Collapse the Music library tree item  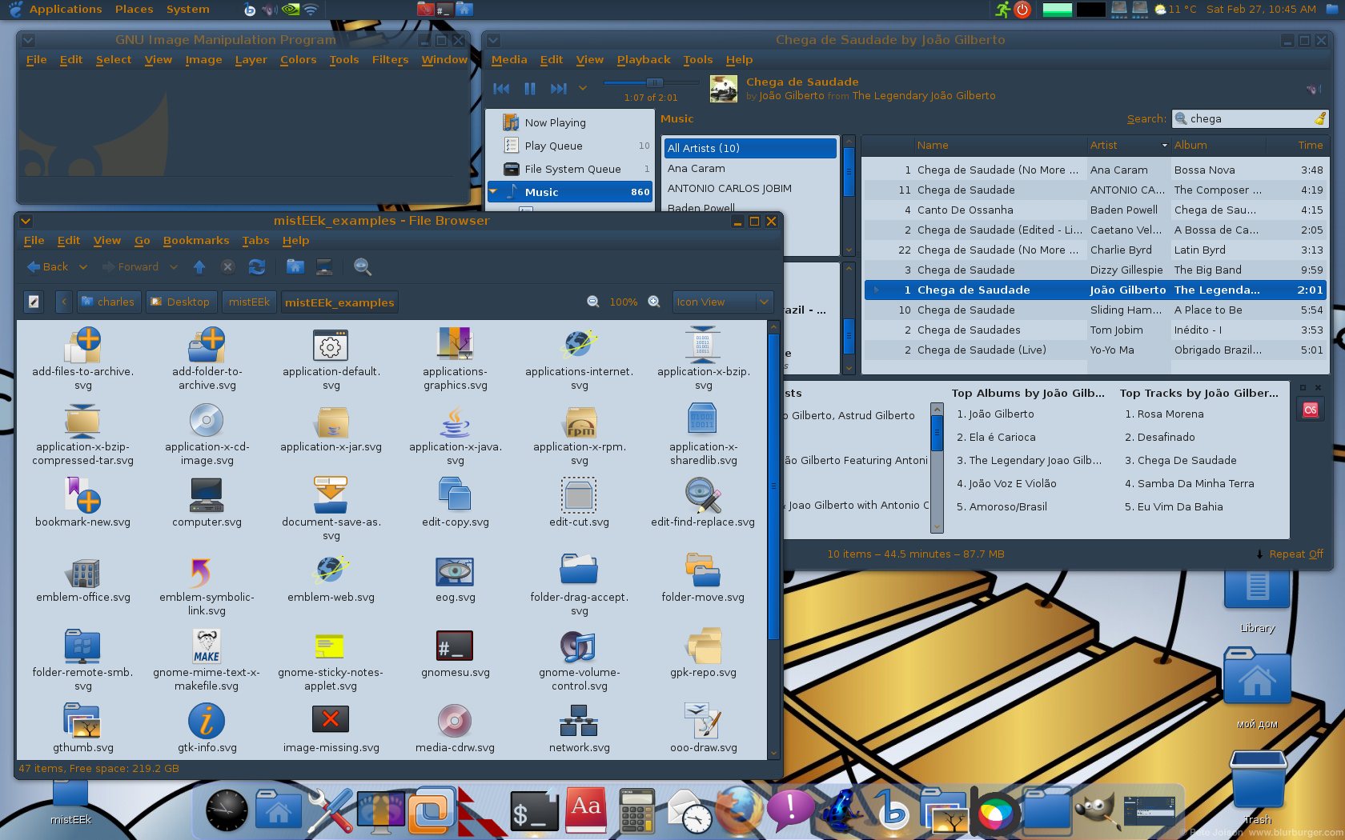493,192
